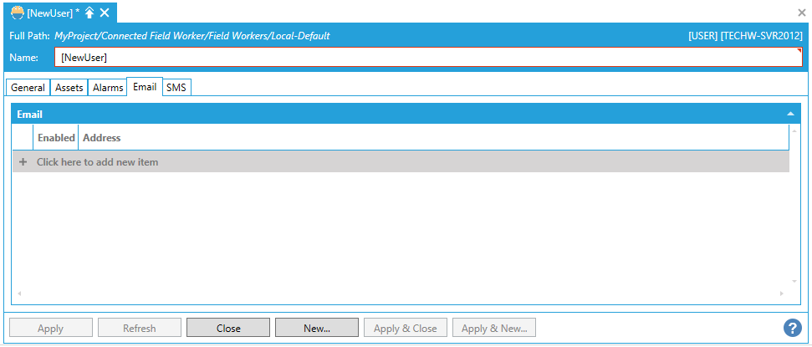Click the email grid's scroll down arrow

[x=795, y=282]
